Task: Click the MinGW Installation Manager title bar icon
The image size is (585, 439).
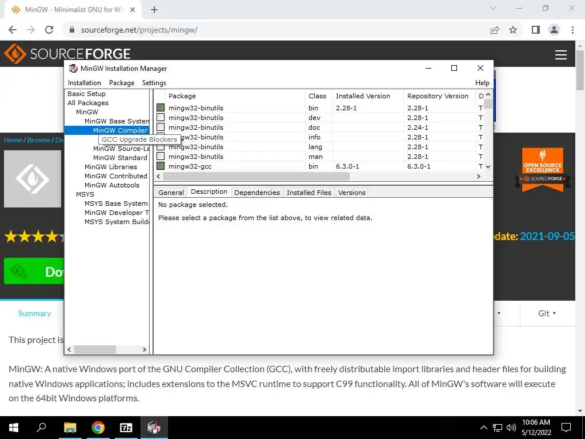Action: coord(74,69)
